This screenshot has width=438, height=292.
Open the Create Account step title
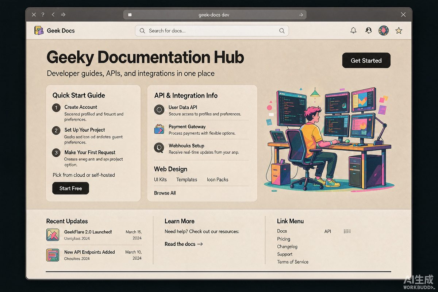tap(81, 107)
